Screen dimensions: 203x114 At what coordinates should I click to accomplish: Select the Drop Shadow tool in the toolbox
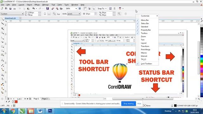[2, 75]
